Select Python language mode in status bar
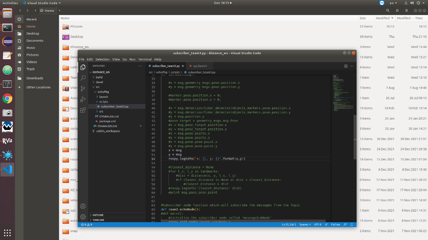Image resolution: width=428 pixels, height=240 pixels. click(x=336, y=225)
